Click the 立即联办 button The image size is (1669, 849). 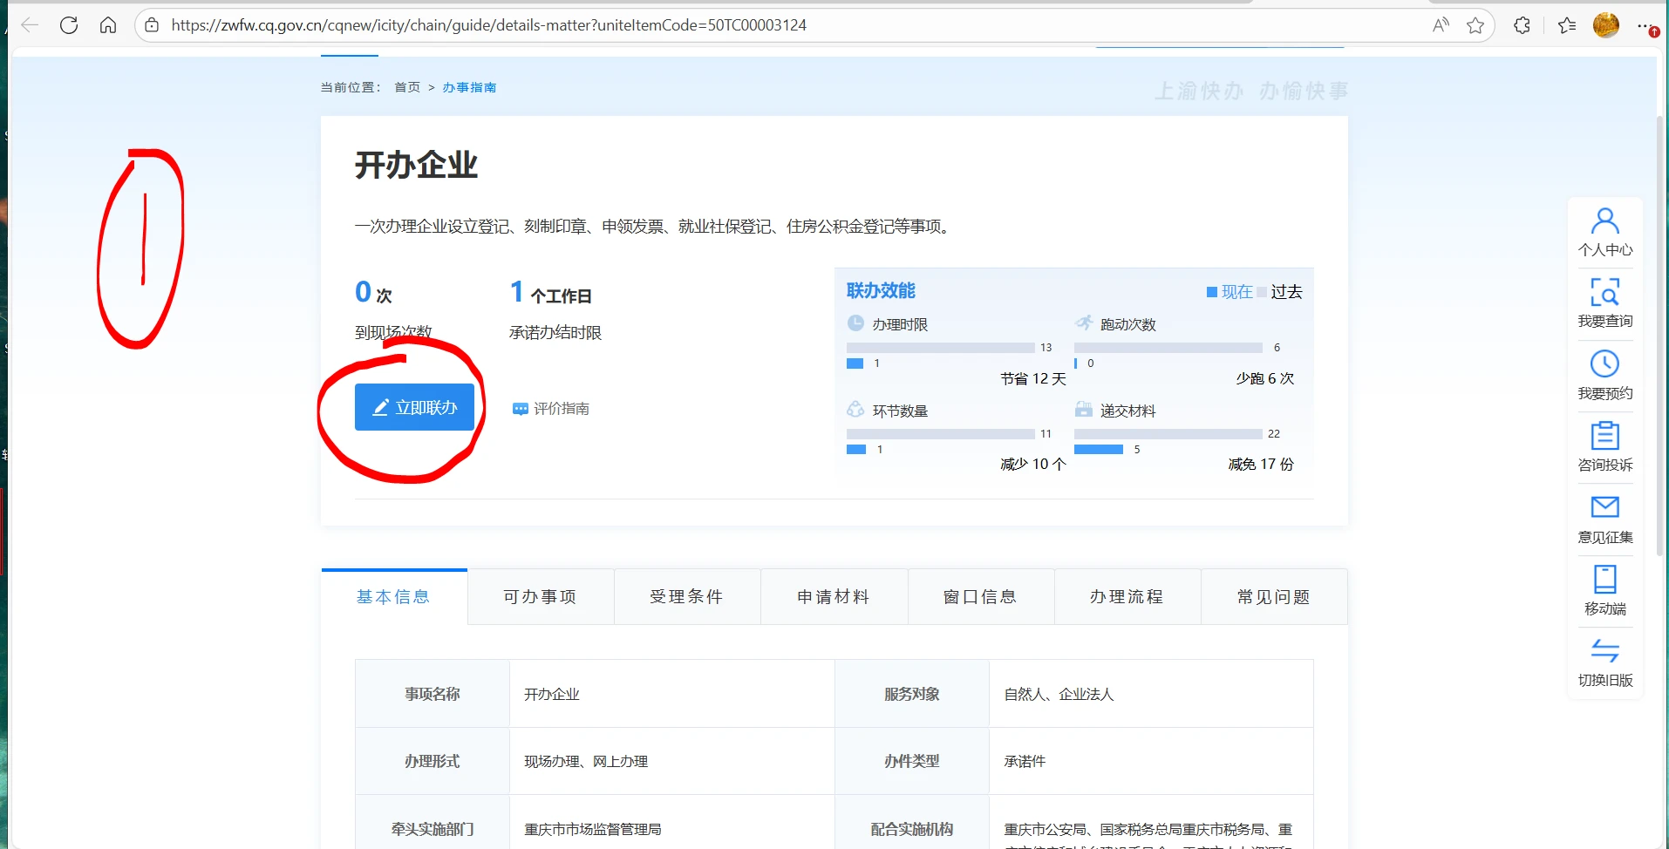tap(414, 407)
